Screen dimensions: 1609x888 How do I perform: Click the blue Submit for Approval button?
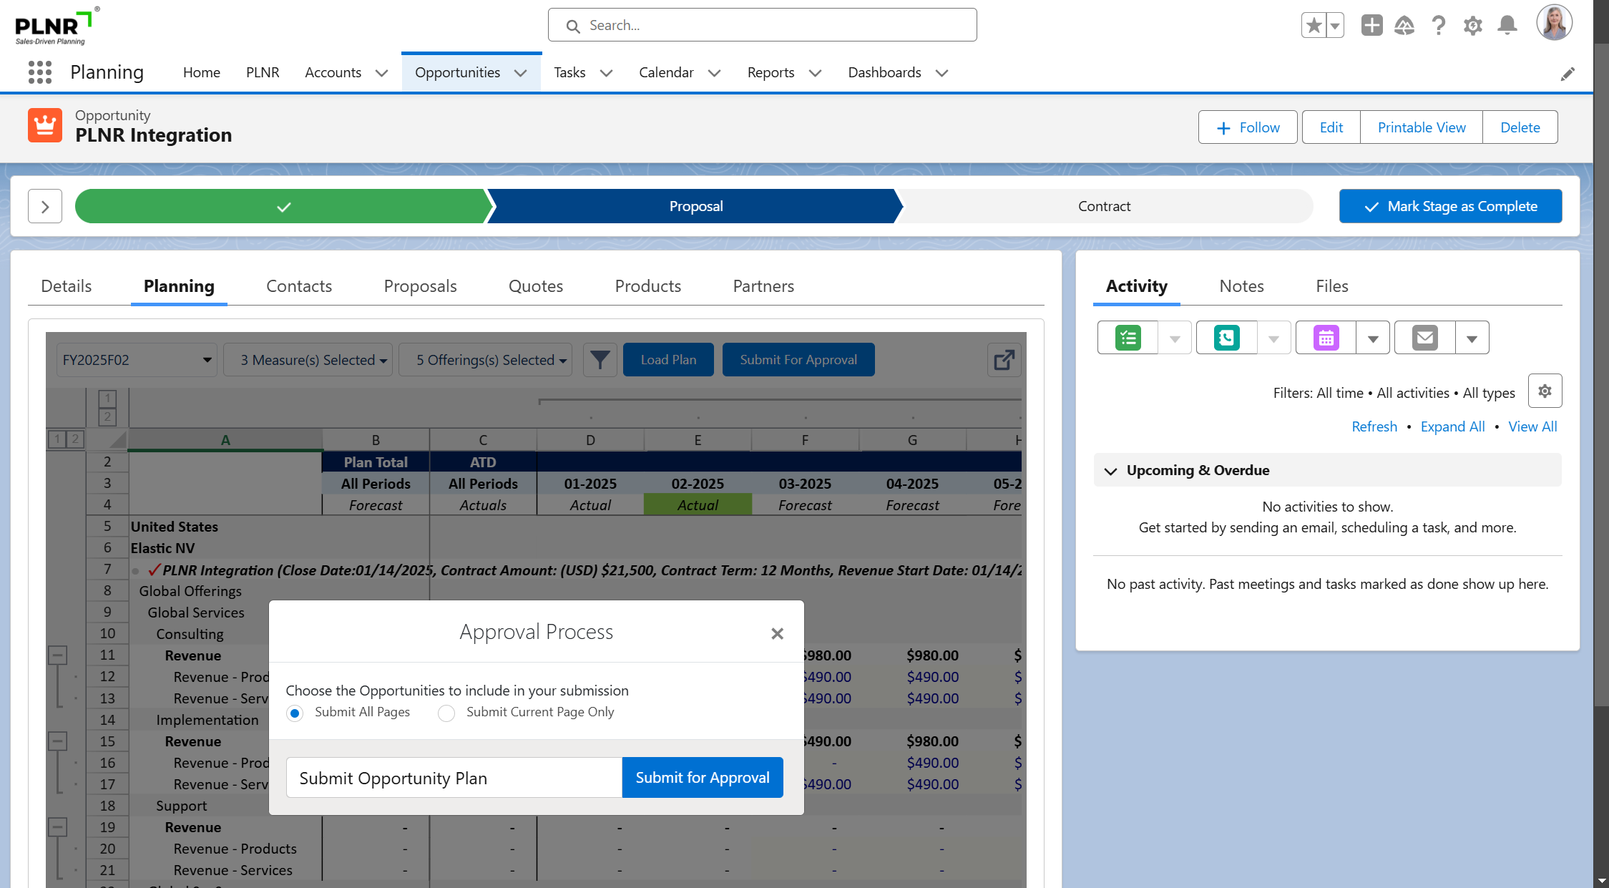click(702, 778)
